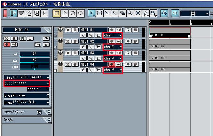
Task: Lock the MIDI 03 track
Action: pyautogui.click(x=98, y=59)
